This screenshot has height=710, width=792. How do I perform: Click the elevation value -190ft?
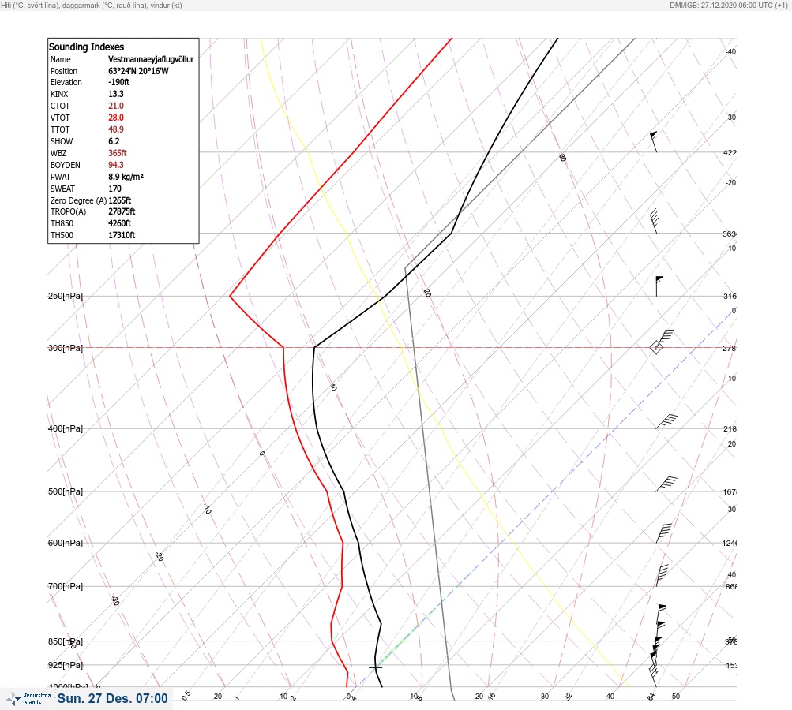pos(118,82)
